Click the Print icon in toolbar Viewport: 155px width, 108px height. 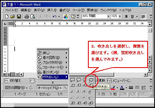27,17
